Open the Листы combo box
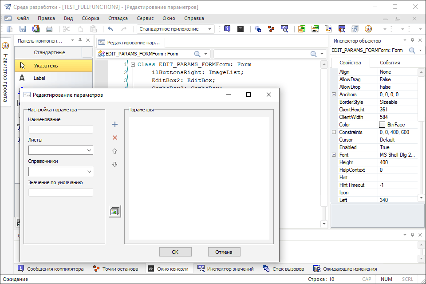The width and height of the screenshot is (426, 284). [60, 150]
